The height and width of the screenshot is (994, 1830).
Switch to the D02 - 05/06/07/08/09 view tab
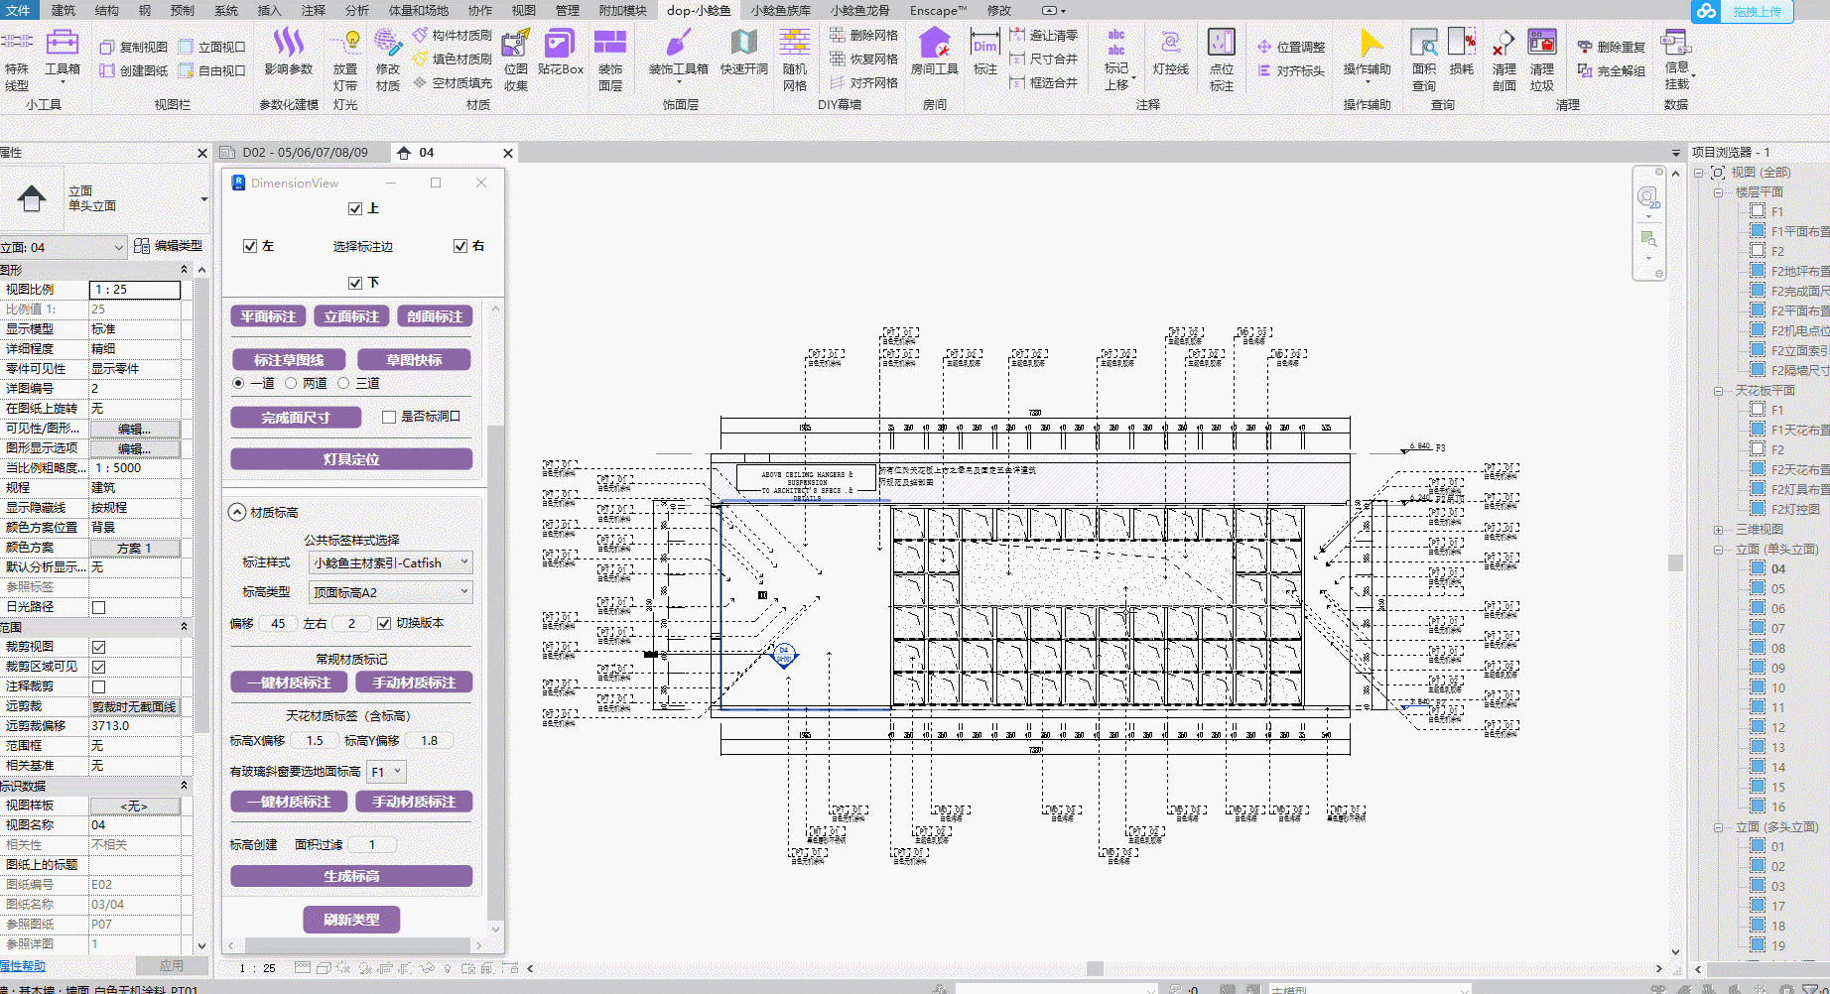[x=304, y=153]
